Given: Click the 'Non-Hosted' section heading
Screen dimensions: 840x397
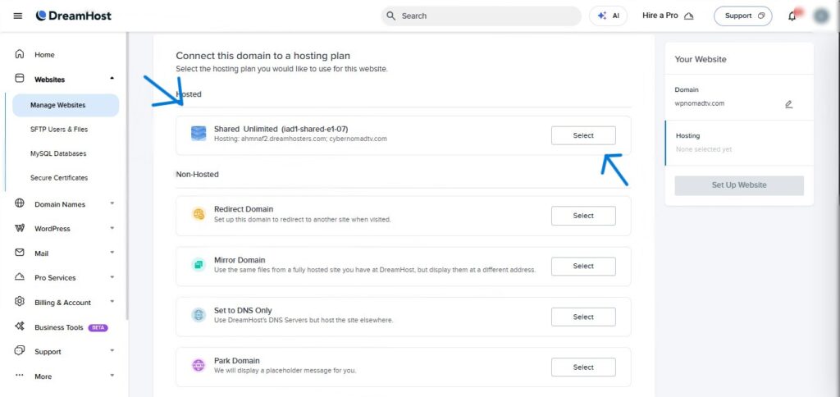Looking at the screenshot, I should pyautogui.click(x=197, y=174).
